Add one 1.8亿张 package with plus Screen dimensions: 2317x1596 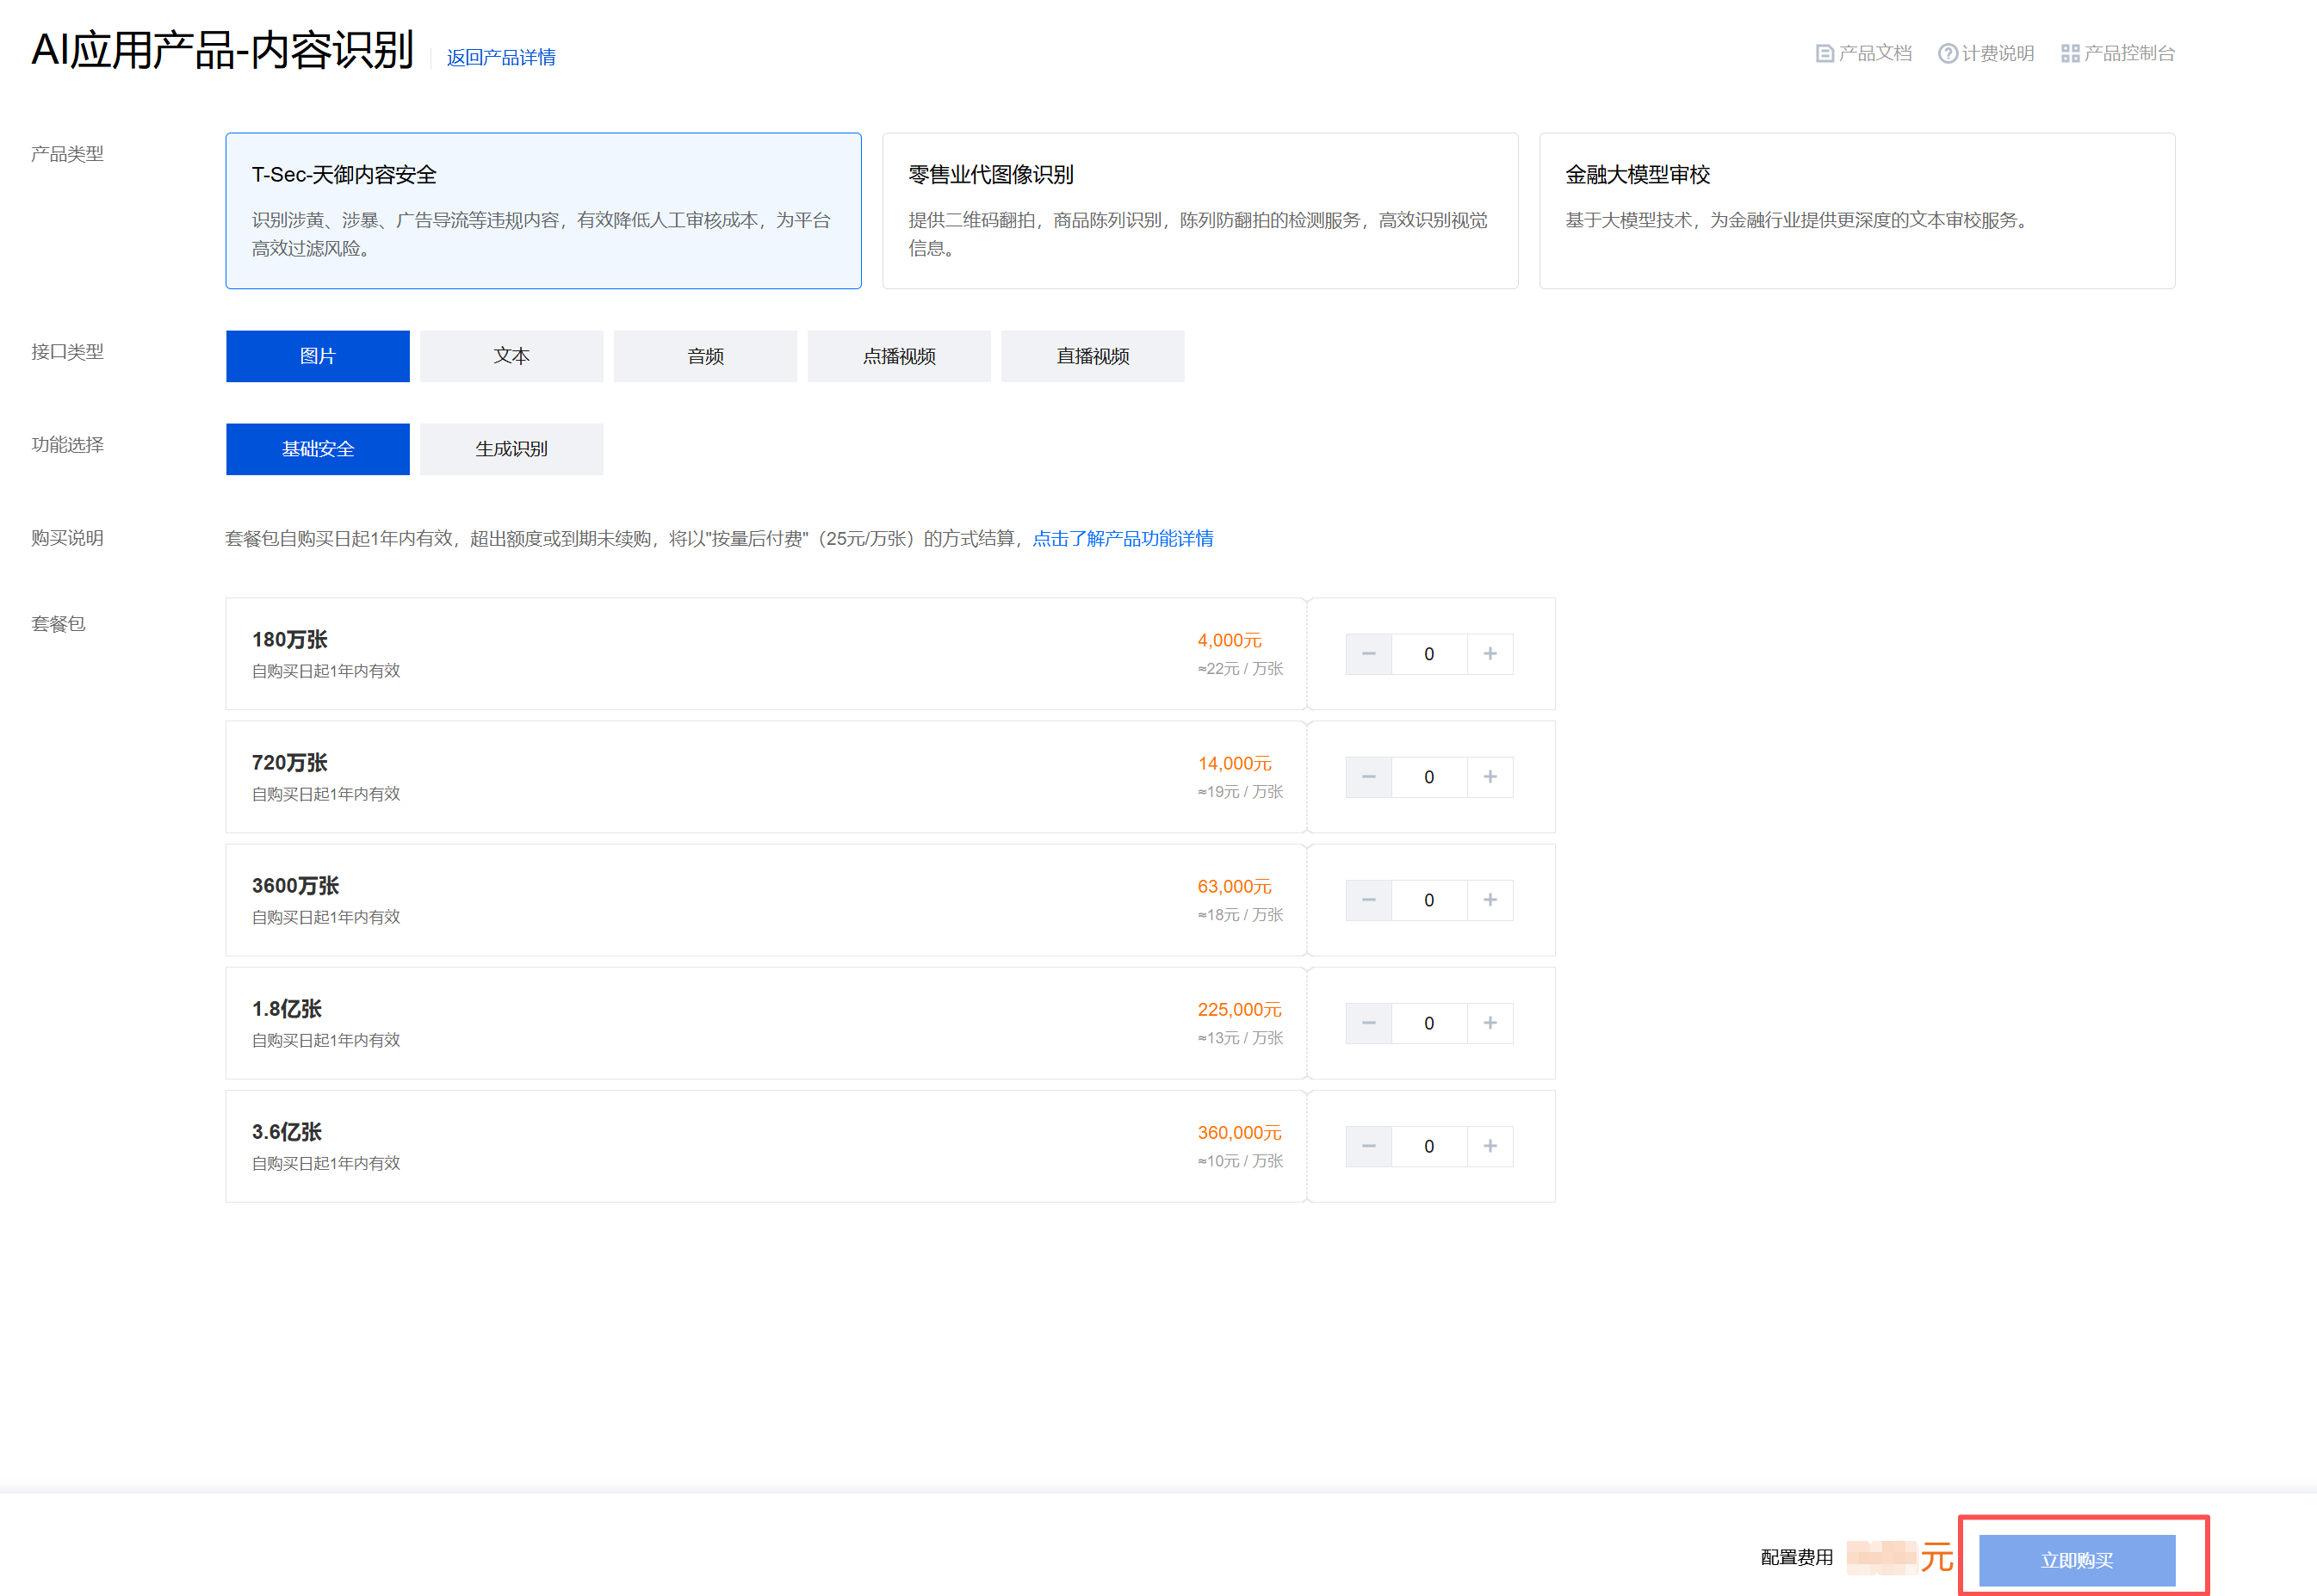click(1490, 1023)
